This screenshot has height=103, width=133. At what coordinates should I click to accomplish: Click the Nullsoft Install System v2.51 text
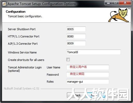pos(22,89)
